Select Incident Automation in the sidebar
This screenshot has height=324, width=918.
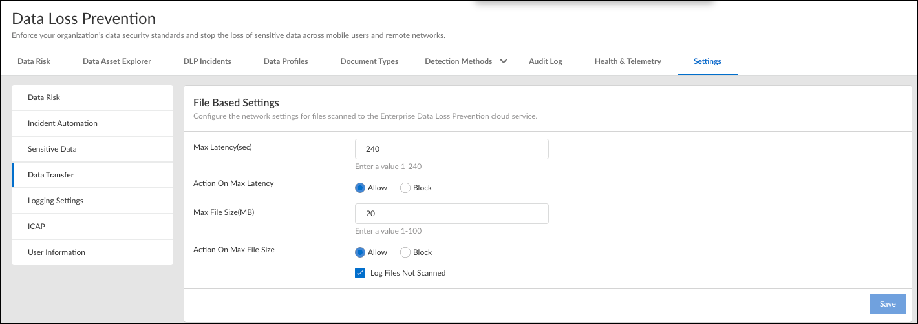point(63,123)
